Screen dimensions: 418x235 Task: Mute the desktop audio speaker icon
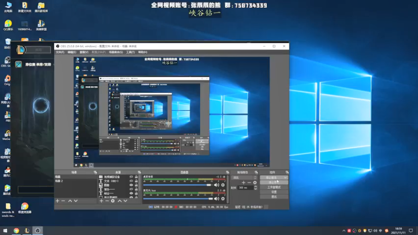(216, 185)
